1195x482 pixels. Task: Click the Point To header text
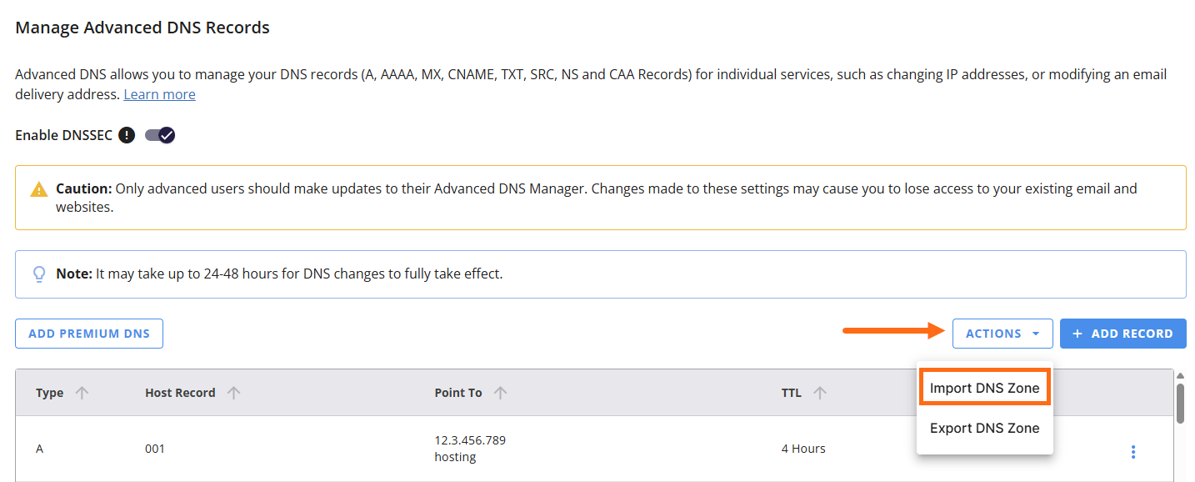pyautogui.click(x=458, y=393)
